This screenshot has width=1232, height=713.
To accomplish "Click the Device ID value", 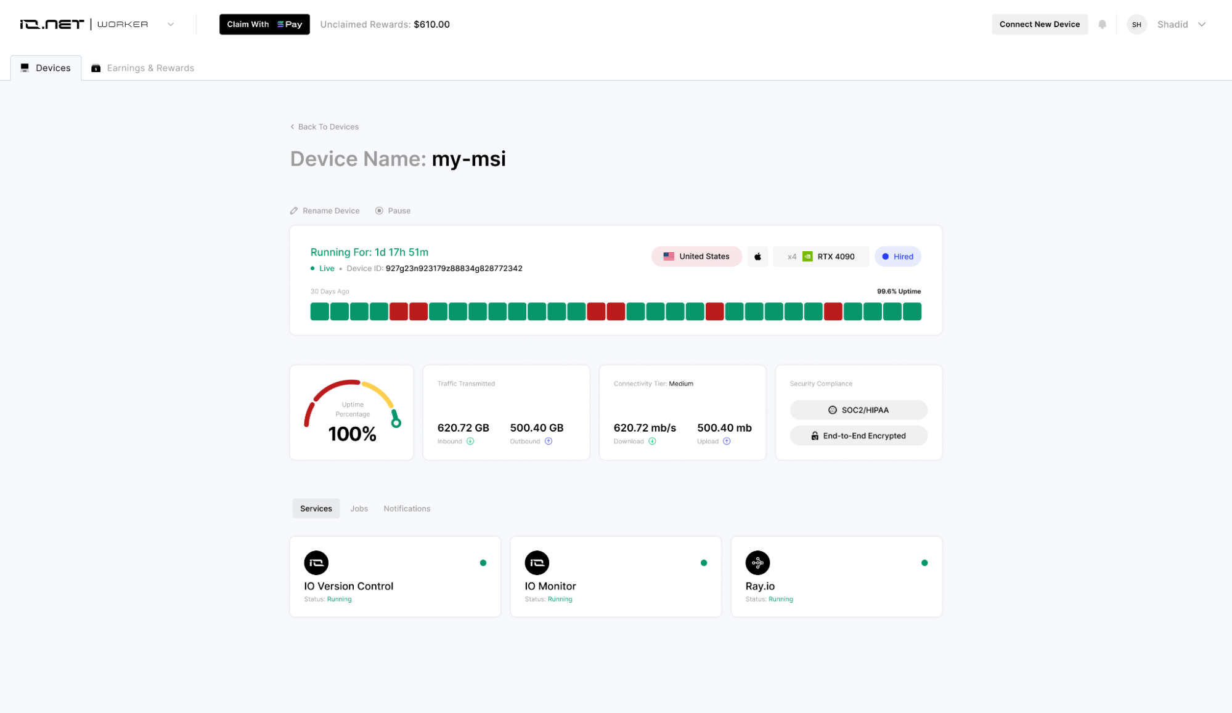I will [454, 268].
